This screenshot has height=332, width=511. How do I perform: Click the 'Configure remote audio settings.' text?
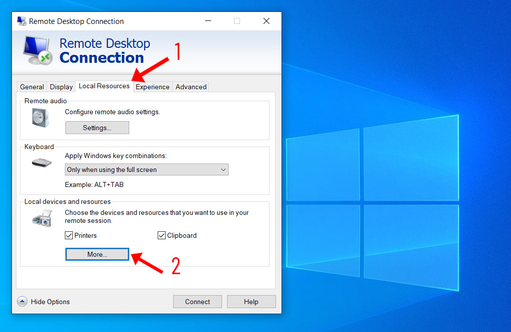point(112,112)
